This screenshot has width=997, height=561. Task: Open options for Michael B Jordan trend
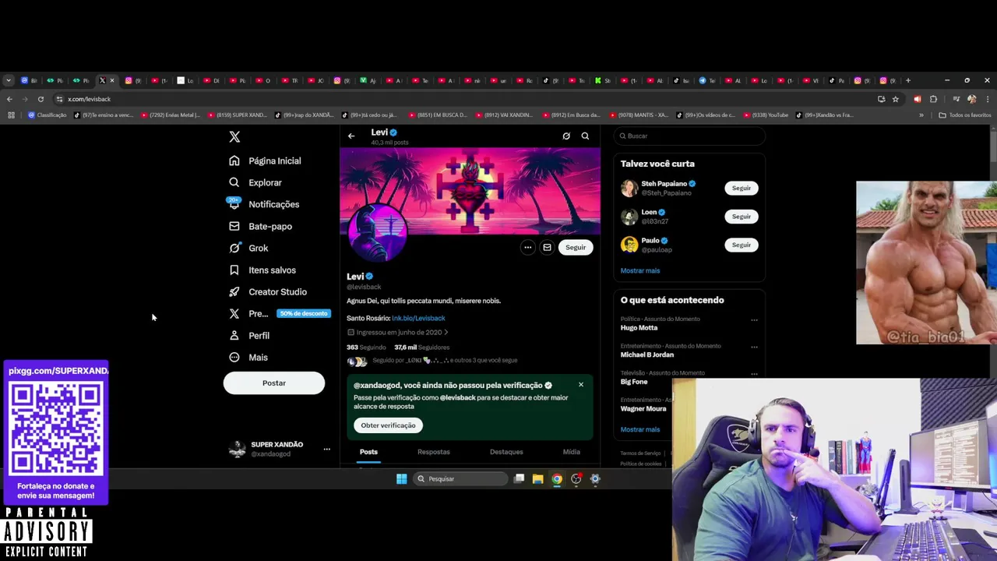[x=754, y=347]
